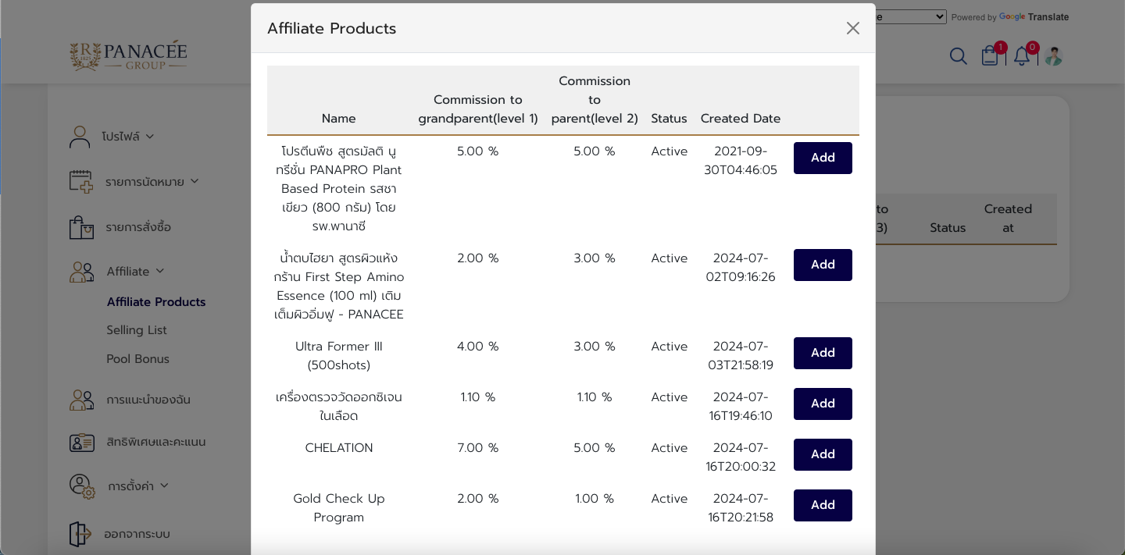Viewport: 1125px width, 555px height.
Task: Click Active status in the CHELATION row
Action: (x=670, y=448)
